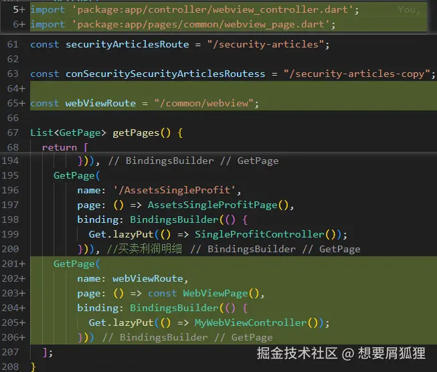Click the "/security-articles-copy" string

357,74
